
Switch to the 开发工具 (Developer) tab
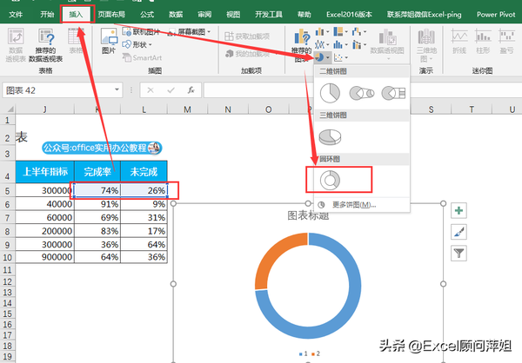point(269,14)
